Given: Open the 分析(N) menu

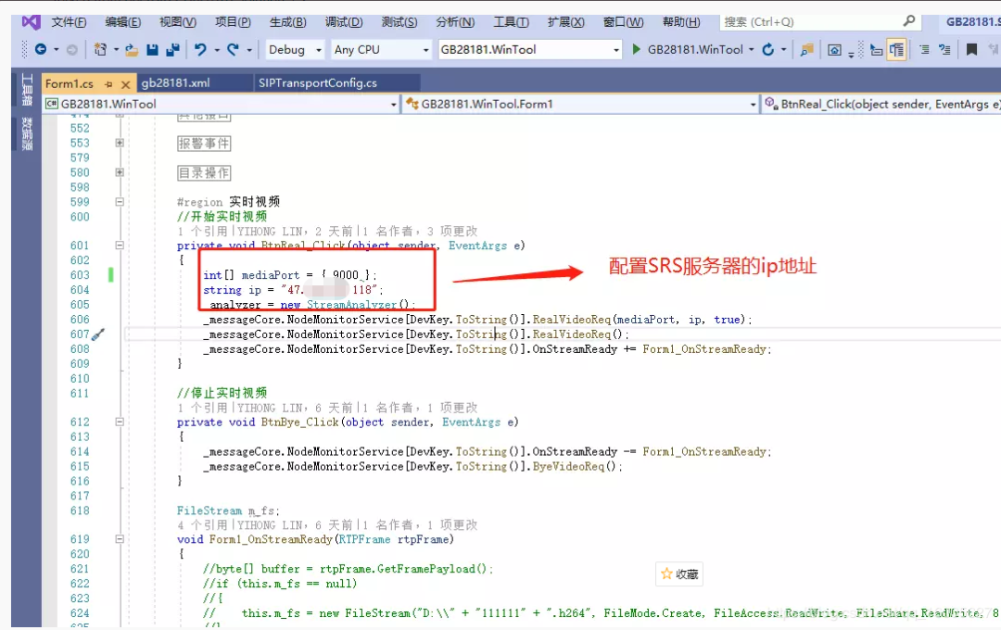Looking at the screenshot, I should [x=455, y=21].
